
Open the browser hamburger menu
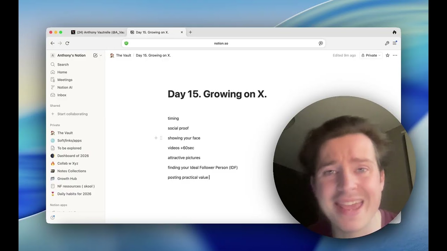tap(395, 43)
